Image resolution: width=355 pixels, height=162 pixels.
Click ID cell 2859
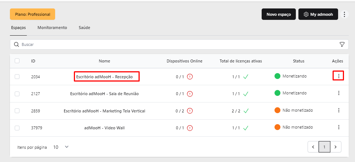point(36,111)
